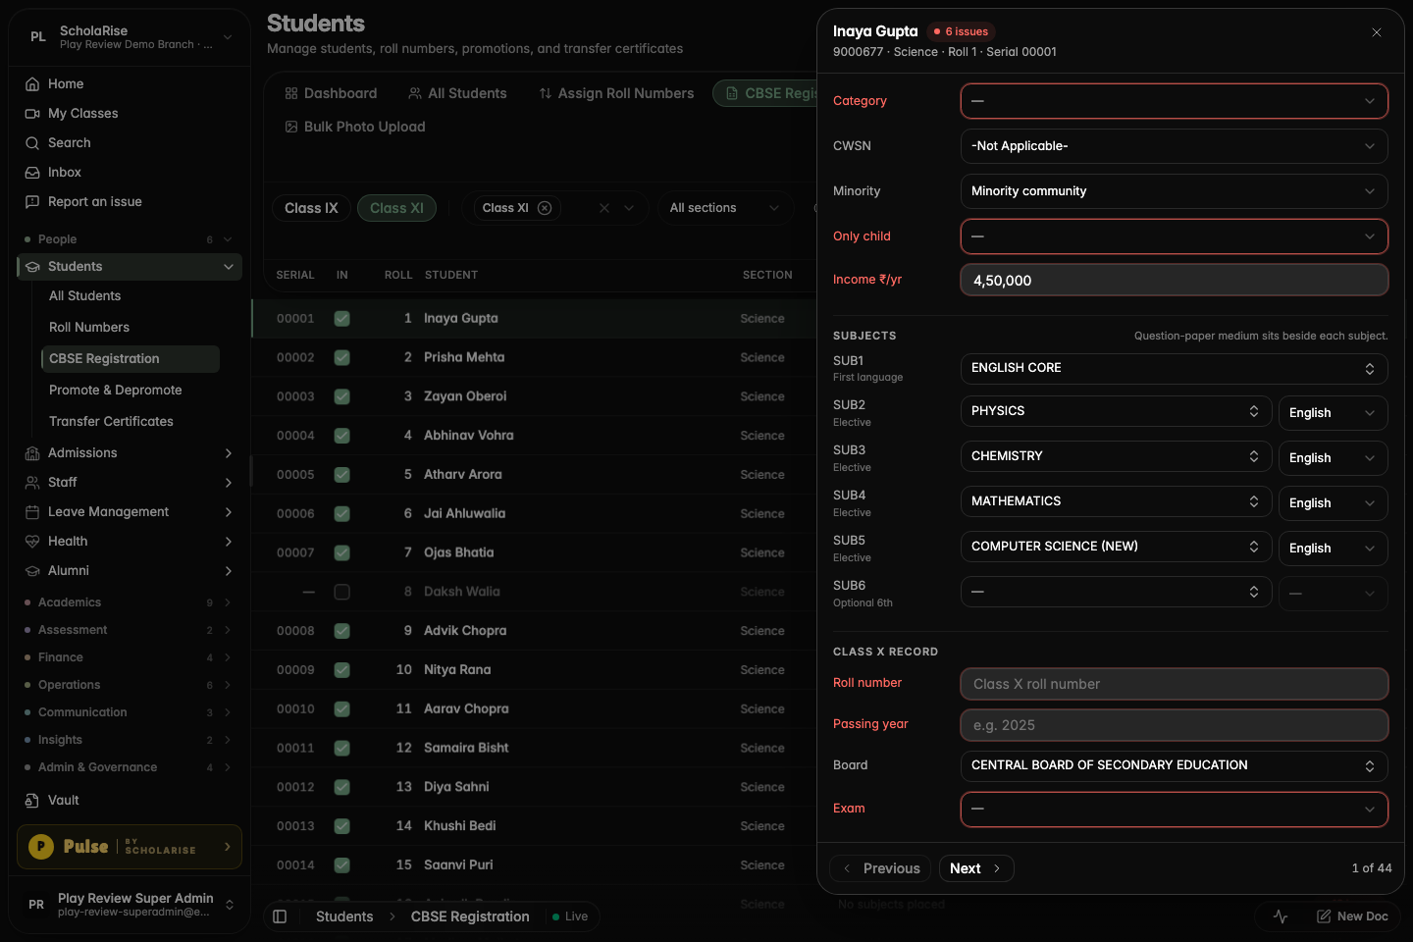Click the Search magnifier icon
Screen dimensions: 1413x942
32,143
